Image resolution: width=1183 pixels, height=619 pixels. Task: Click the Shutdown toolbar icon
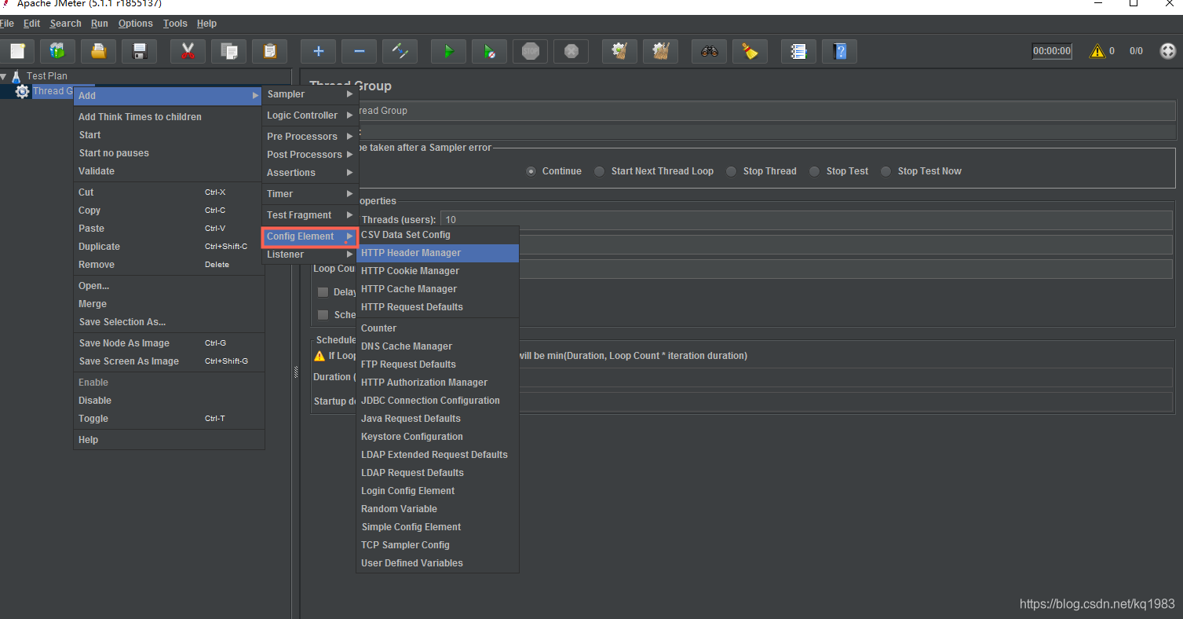[571, 52]
